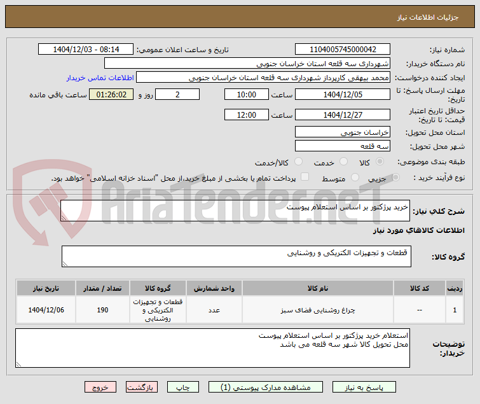The width and height of the screenshot is (480, 404).
Task: Click مشاهده مدارک پیوستی (1) button
Action: pos(265,387)
